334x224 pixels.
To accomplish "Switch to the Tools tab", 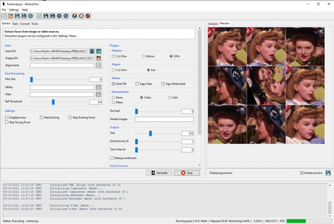I will pyautogui.click(x=34, y=24).
